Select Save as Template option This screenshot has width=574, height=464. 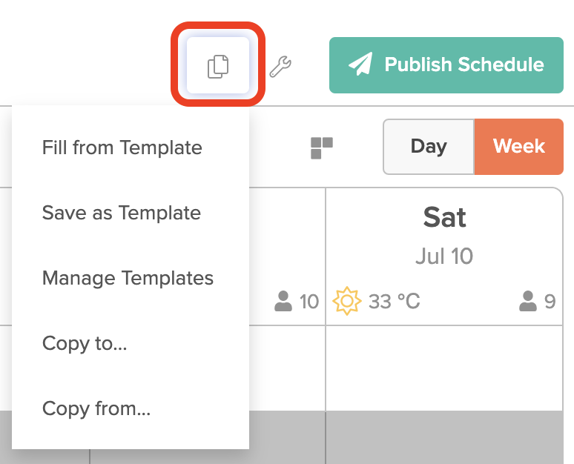[122, 213]
